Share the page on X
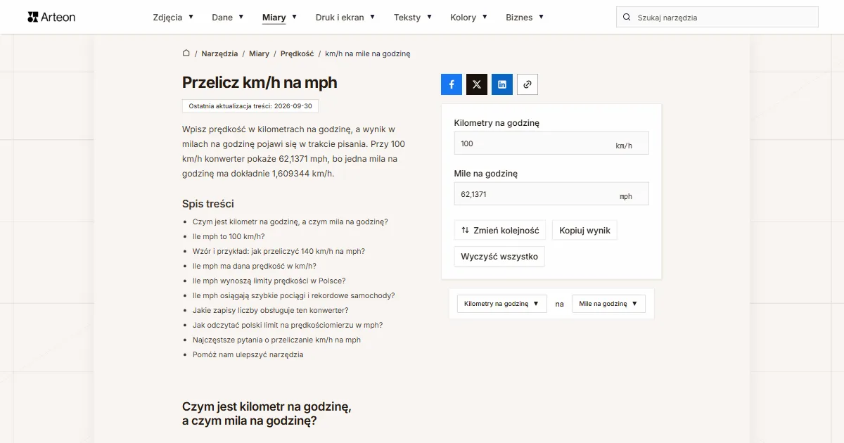This screenshot has height=443, width=844. 477,84
